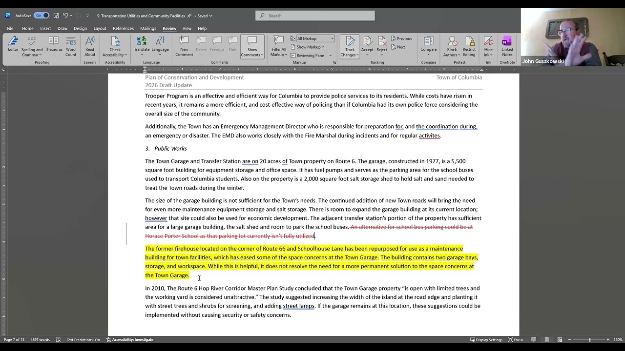
Task: Open the Help tab
Action: 202,28
